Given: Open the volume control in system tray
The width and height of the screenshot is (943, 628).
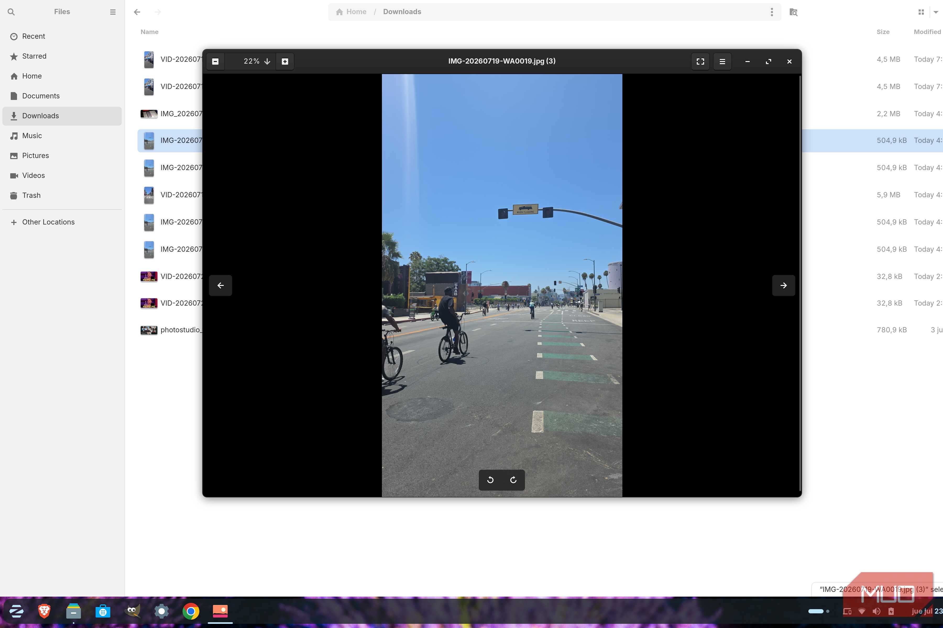Looking at the screenshot, I should point(876,611).
